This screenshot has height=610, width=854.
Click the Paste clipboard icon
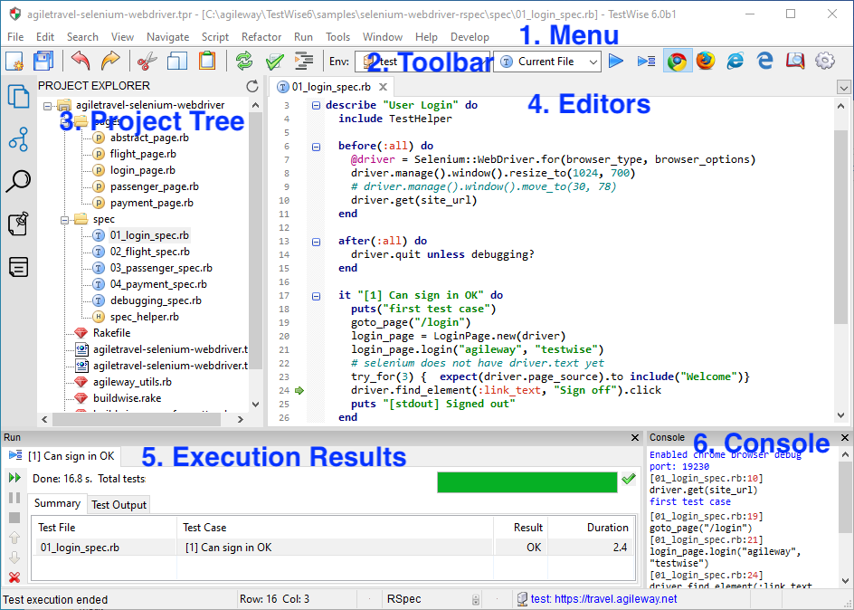(x=207, y=61)
